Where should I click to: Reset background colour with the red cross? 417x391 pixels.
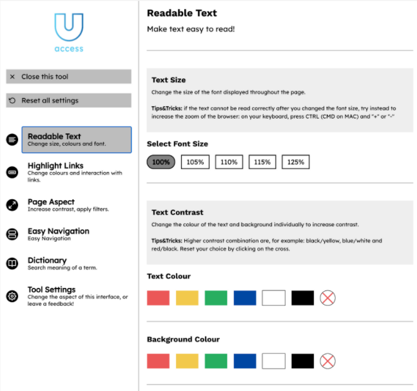[x=328, y=361]
